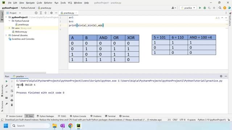Image resolution: width=232 pixels, height=130 pixels.
Task: Open the TODO tool window
Action: [x=62, y=116]
